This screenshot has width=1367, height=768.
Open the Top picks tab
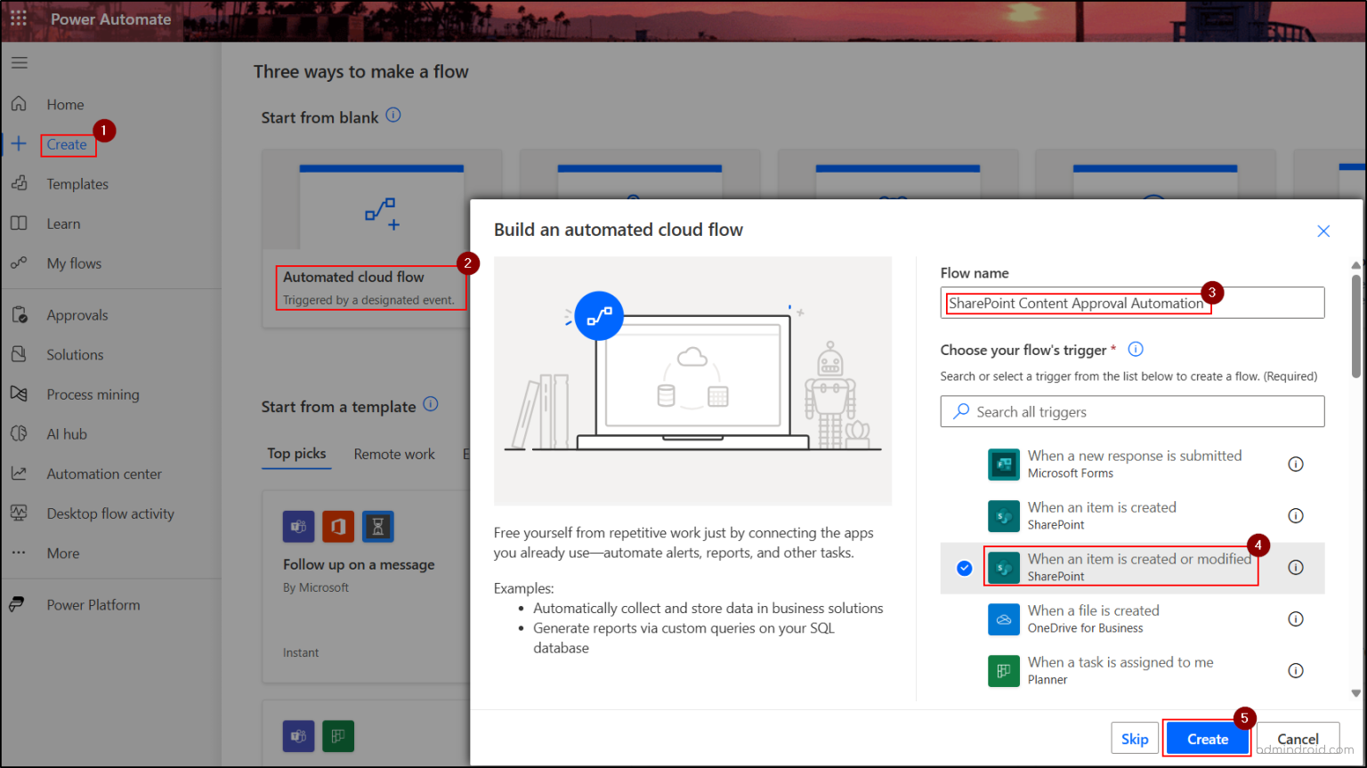point(296,453)
